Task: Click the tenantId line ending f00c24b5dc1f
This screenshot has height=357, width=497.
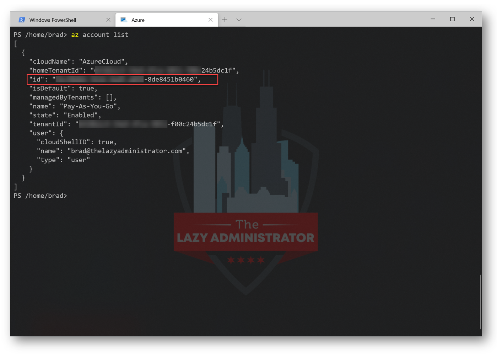Action: coord(126,124)
